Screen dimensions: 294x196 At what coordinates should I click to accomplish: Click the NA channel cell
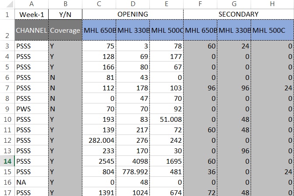(32, 182)
